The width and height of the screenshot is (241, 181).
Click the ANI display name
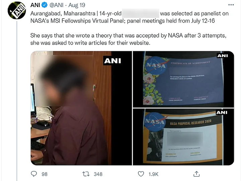[x=35, y=5]
